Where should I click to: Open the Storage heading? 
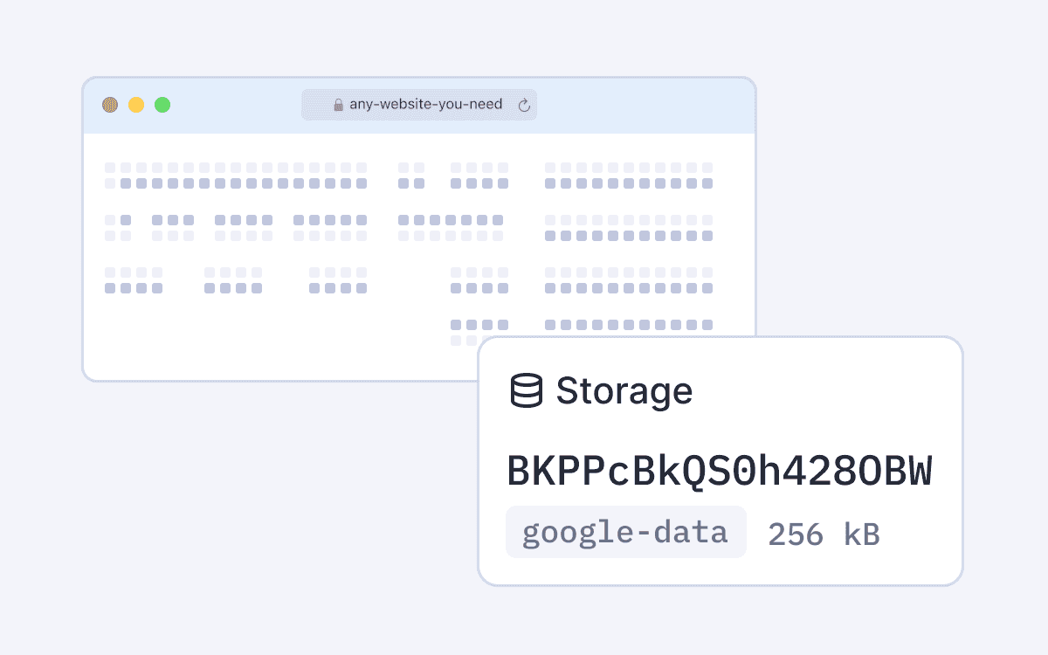624,390
